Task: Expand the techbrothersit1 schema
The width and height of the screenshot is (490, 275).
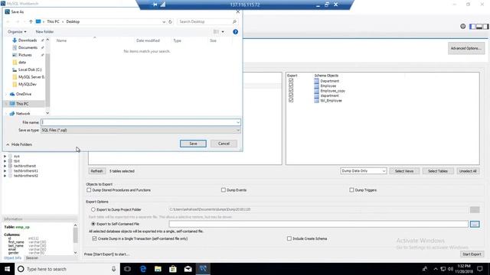Action: tap(5, 171)
